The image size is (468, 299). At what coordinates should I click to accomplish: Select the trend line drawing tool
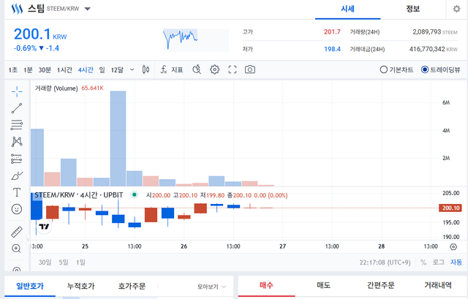click(x=17, y=108)
